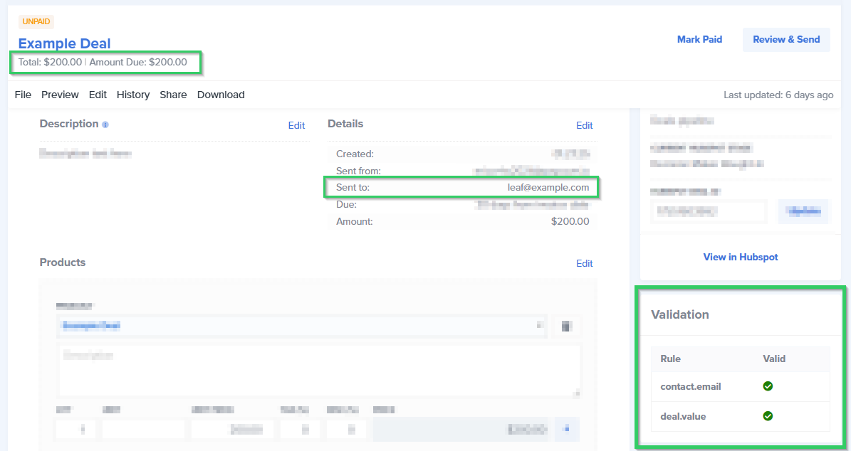Open the History menu
Screen dimensions: 851x451
[133, 95]
